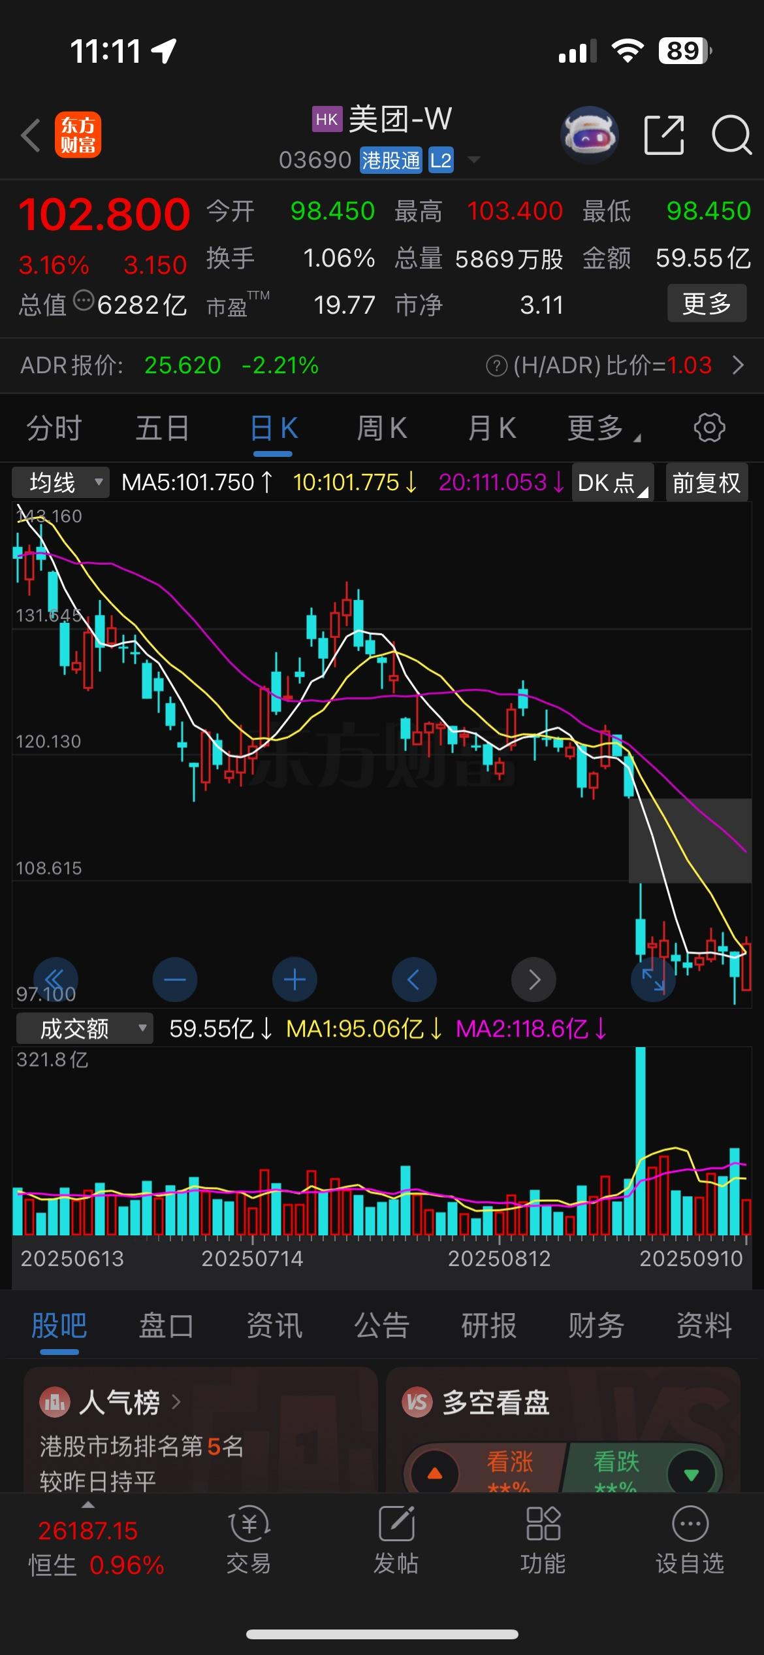Tap the 人气榜 ranking icon
764x1655 pixels.
55,1402
